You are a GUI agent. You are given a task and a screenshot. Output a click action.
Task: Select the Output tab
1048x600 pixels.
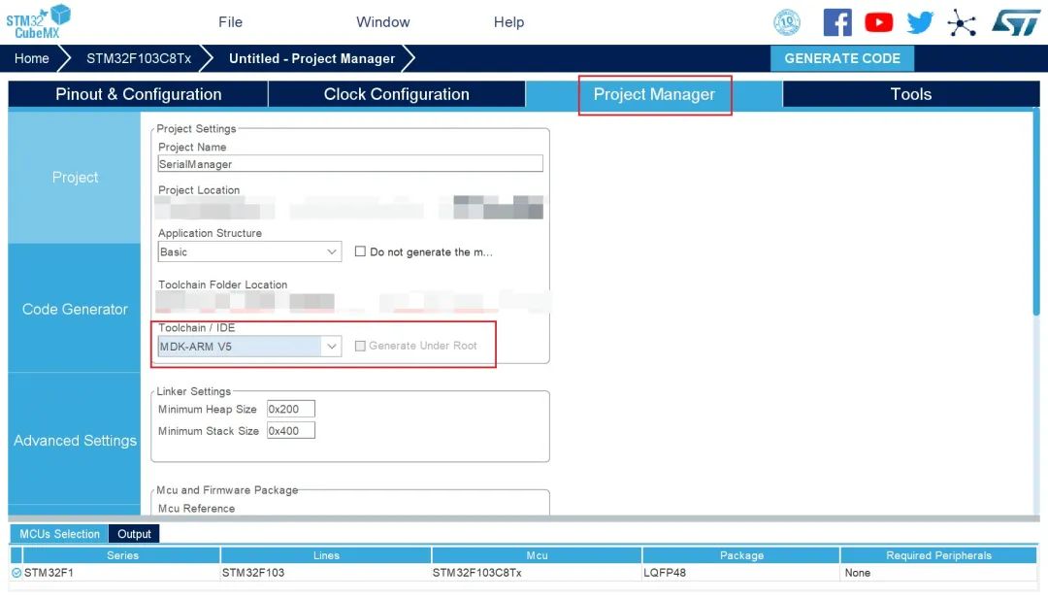point(134,534)
